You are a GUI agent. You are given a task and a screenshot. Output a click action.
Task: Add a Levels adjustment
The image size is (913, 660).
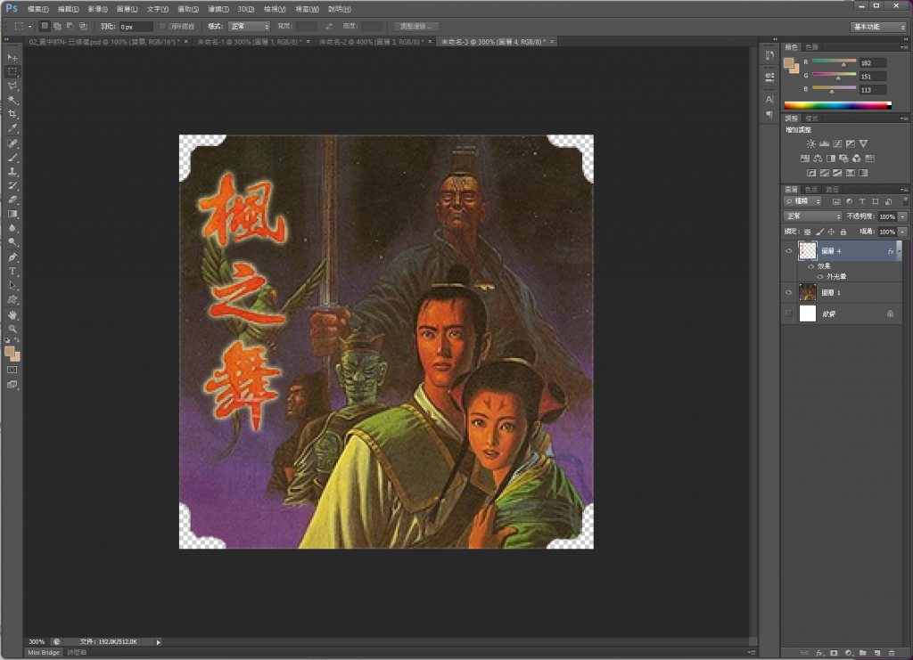coord(824,143)
